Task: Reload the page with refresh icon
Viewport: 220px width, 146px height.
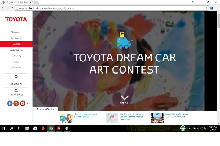Action: (x=12, y=8)
